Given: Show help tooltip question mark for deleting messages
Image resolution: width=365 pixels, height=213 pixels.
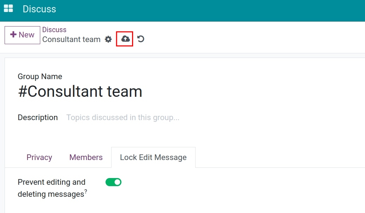Looking at the screenshot, I should [86, 191].
